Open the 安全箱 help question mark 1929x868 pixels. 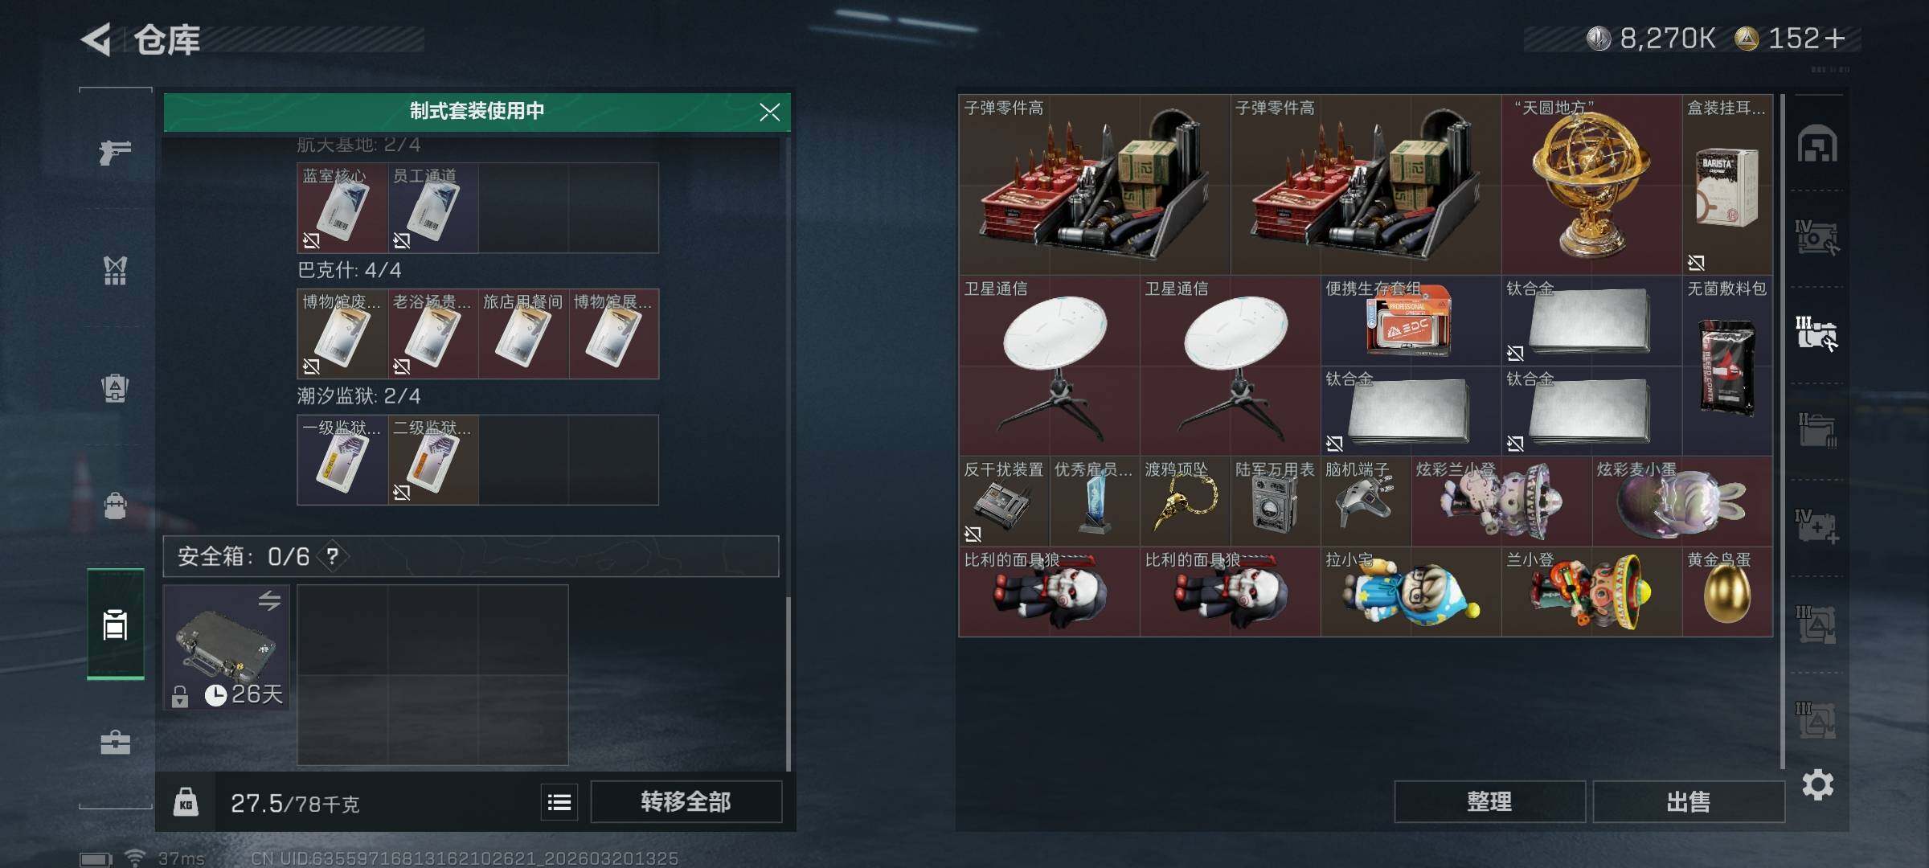coord(332,556)
